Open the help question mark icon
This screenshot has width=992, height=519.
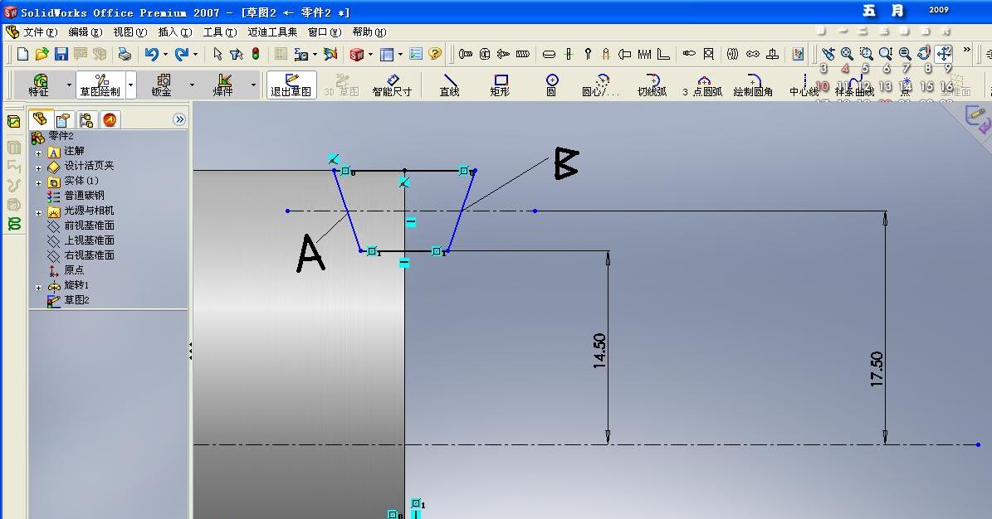435,55
